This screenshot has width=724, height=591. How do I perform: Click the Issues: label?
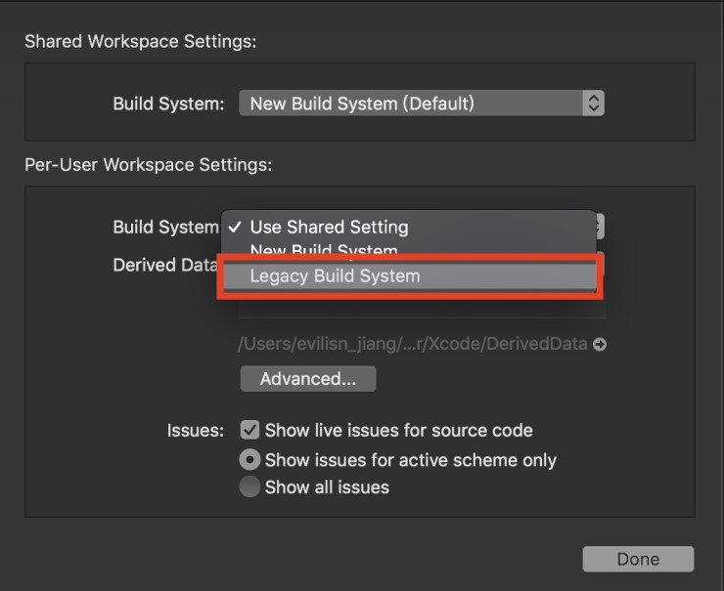(x=194, y=430)
